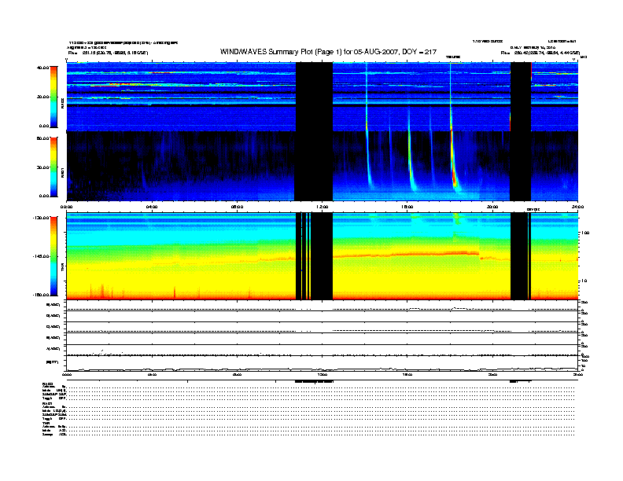Click the red plasma line in TNR spectrogram
Screen dimensions: 623x481
pos(405,255)
